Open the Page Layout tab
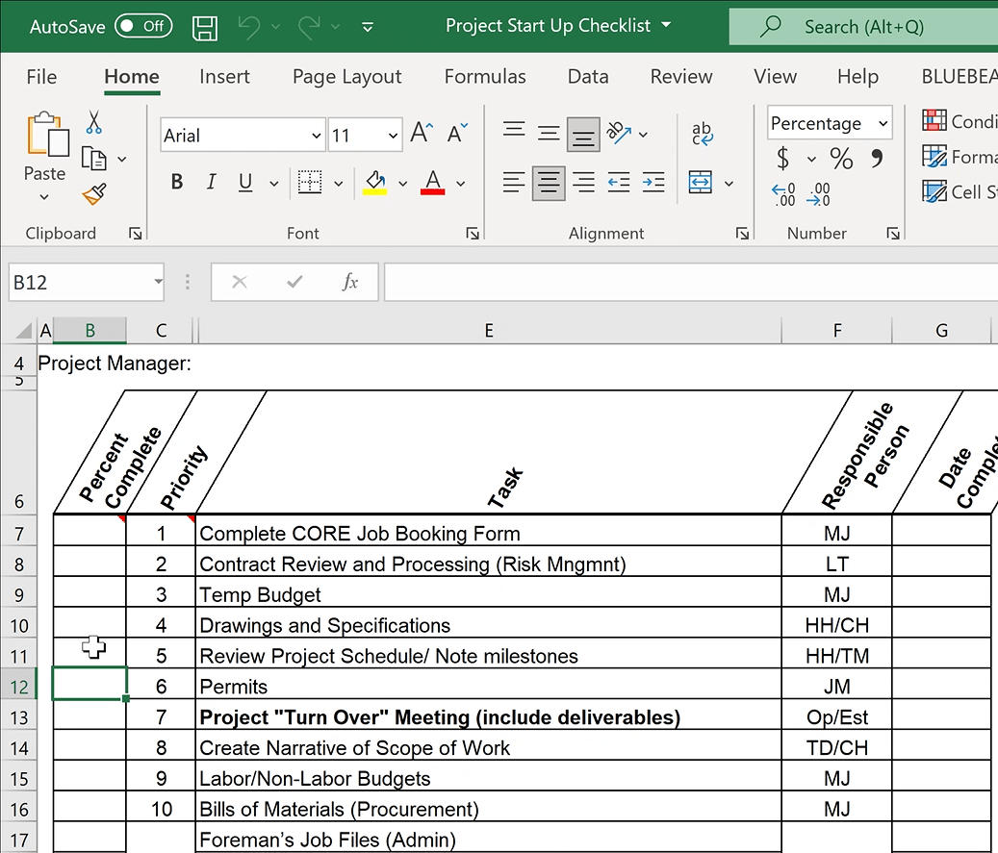998x853 pixels. coord(346,77)
